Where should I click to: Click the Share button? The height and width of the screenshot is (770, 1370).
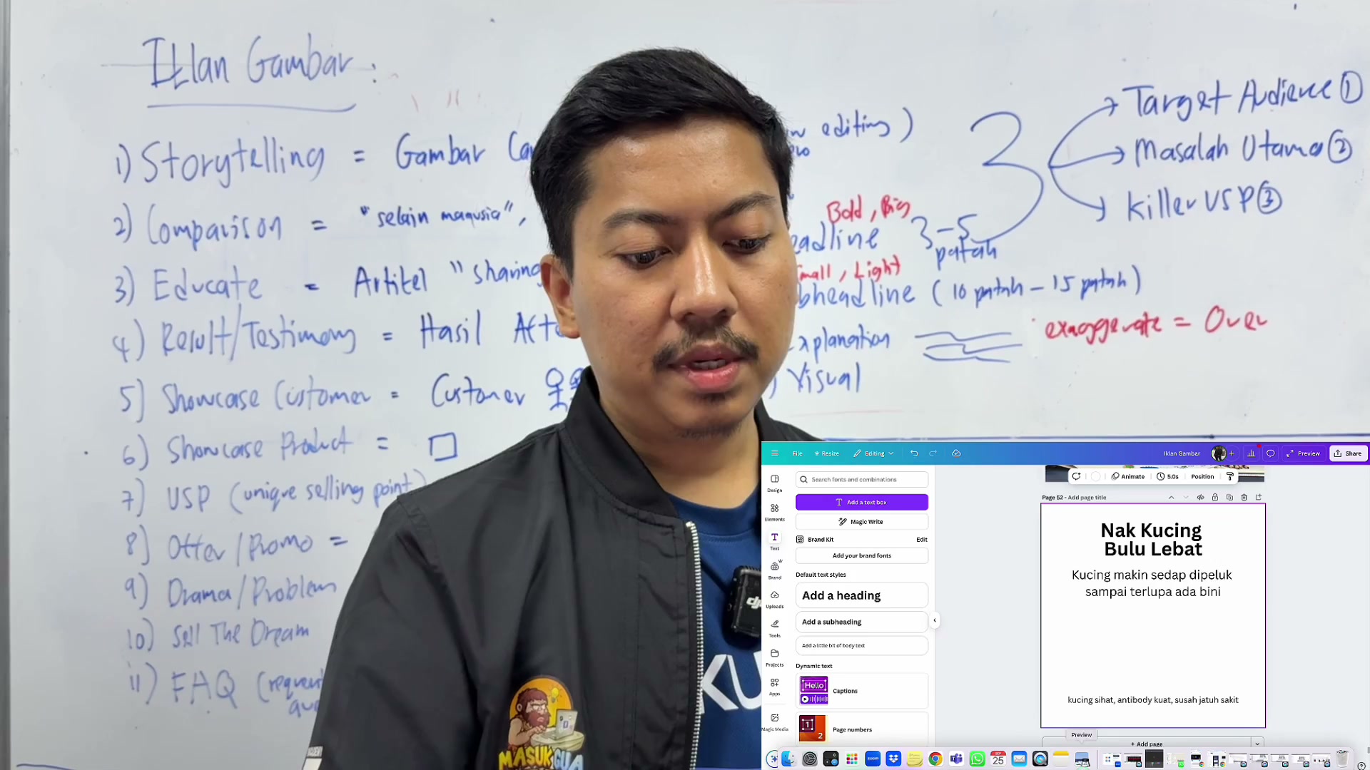(1348, 453)
